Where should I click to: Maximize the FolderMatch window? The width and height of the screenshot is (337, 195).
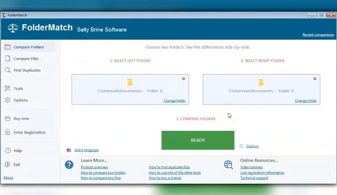coord(321,15)
